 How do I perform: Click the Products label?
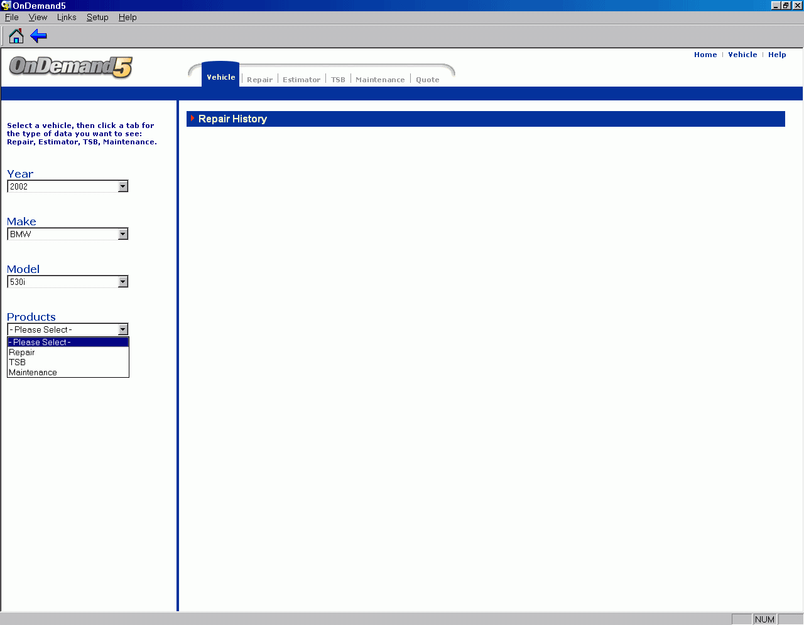tap(31, 317)
